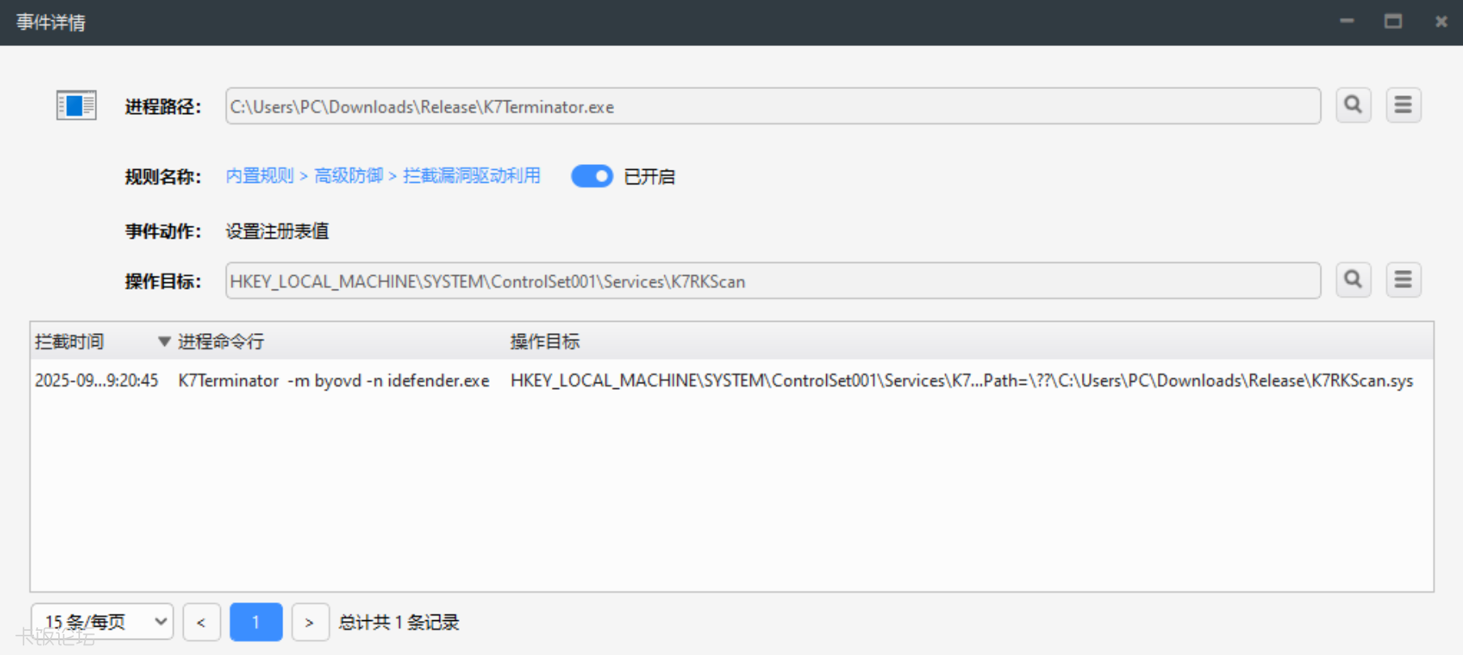Select the timestamp cell 2025-09...9:20:45
Screen dimensions: 1463x655
coord(96,381)
